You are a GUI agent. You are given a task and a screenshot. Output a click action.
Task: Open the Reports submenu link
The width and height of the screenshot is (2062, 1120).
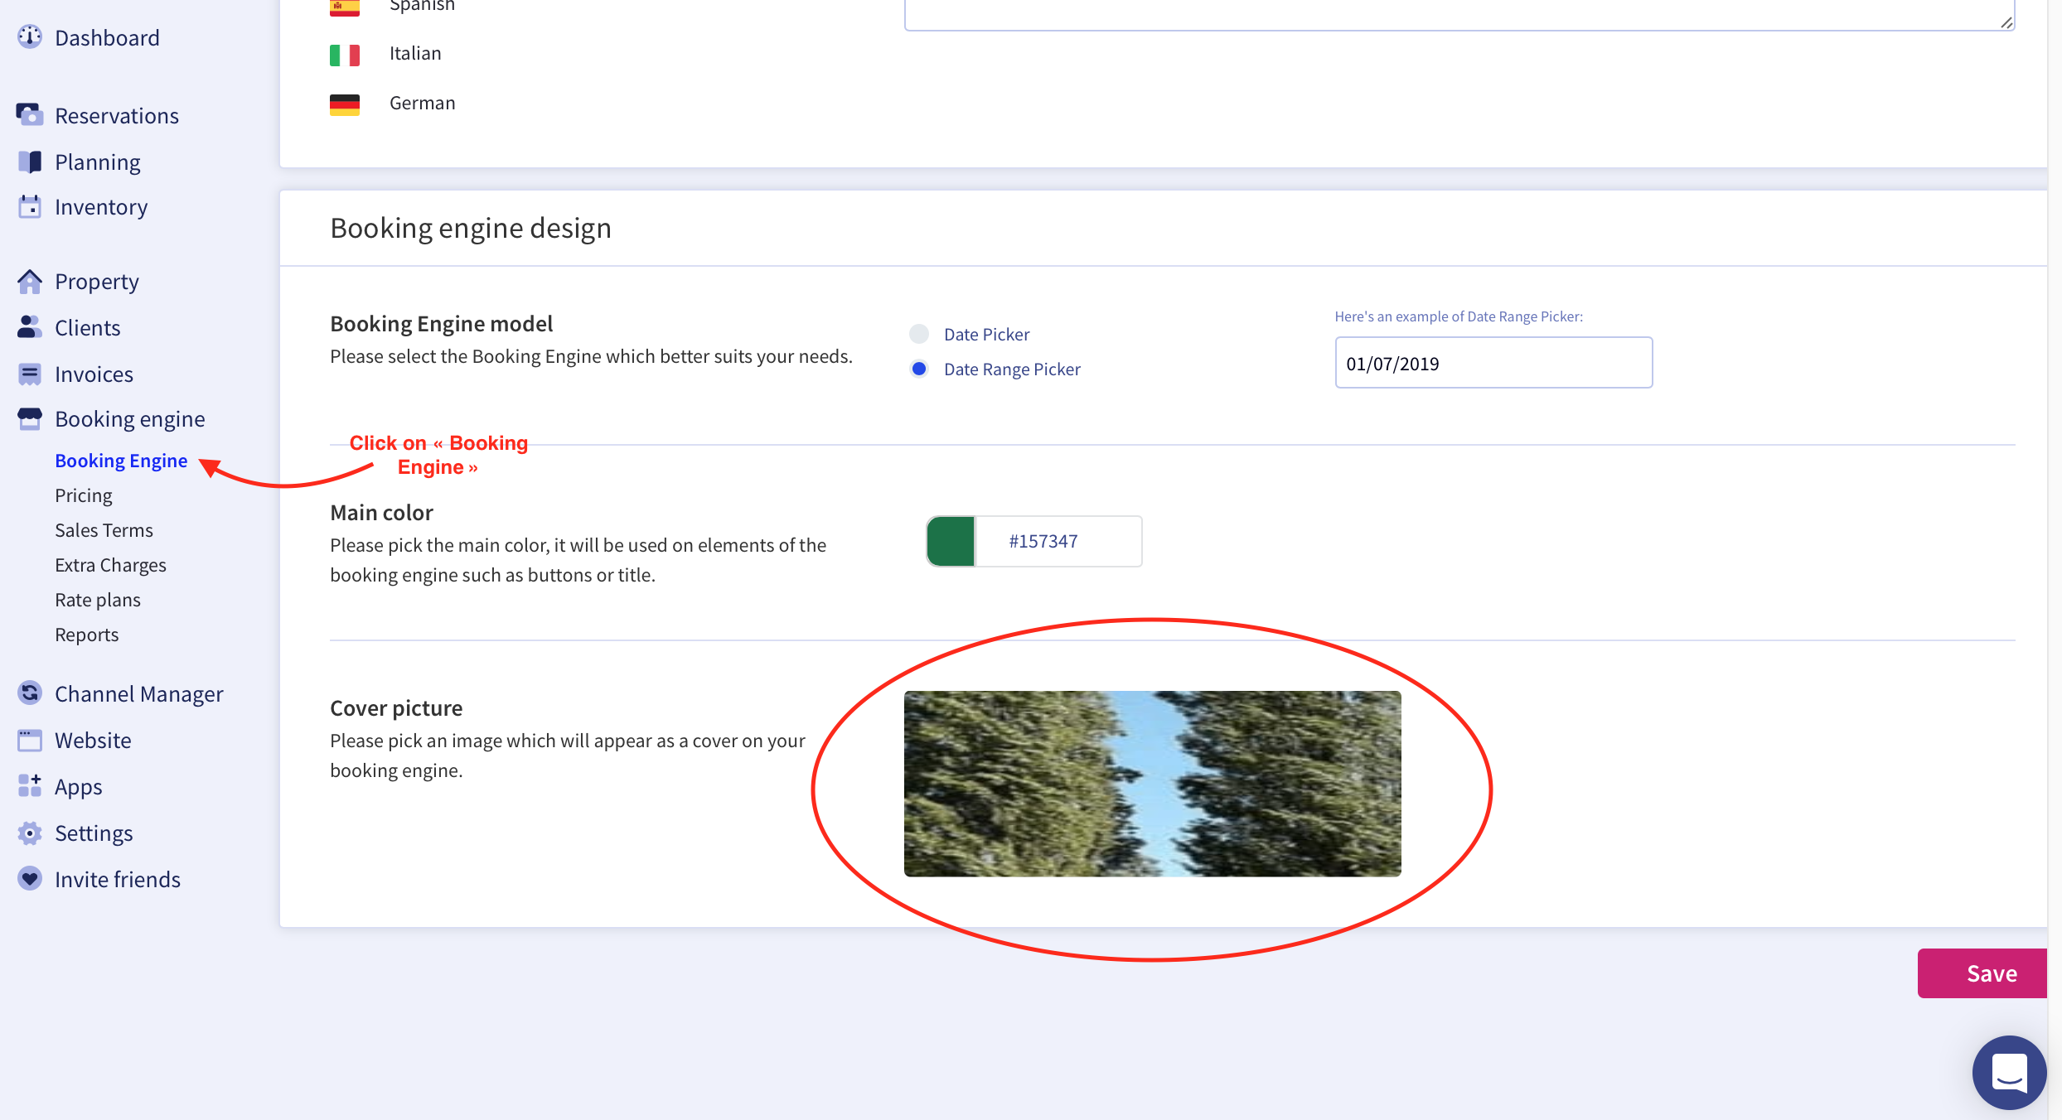[87, 635]
